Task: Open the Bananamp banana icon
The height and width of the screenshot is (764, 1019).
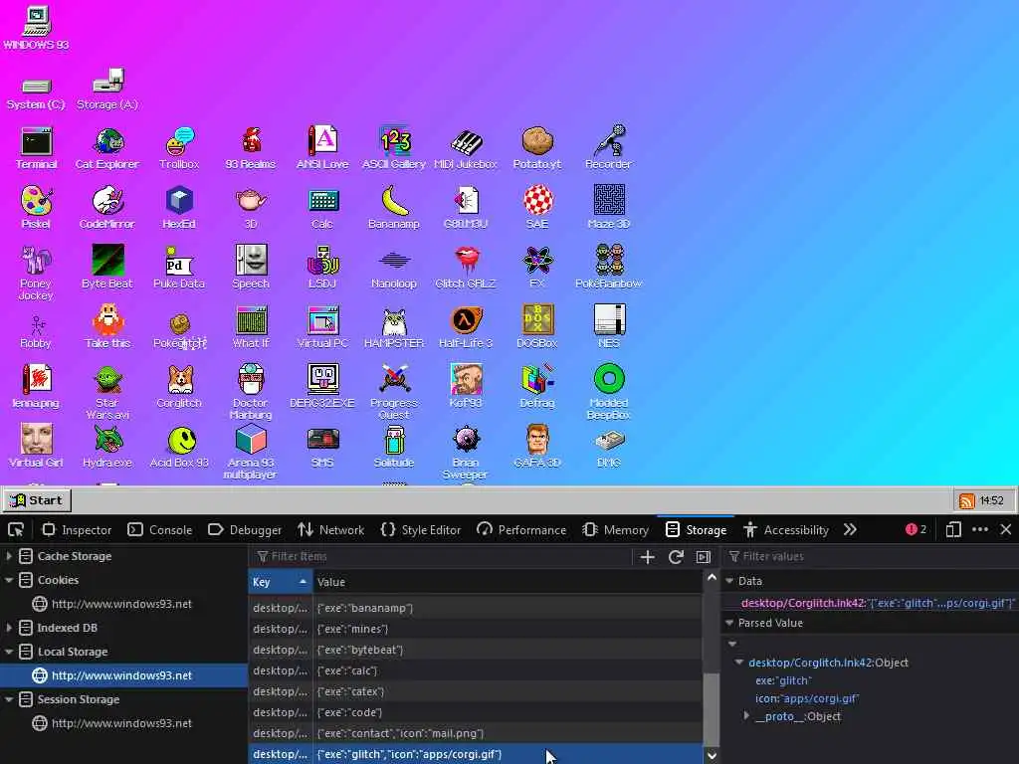Action: coord(394,208)
